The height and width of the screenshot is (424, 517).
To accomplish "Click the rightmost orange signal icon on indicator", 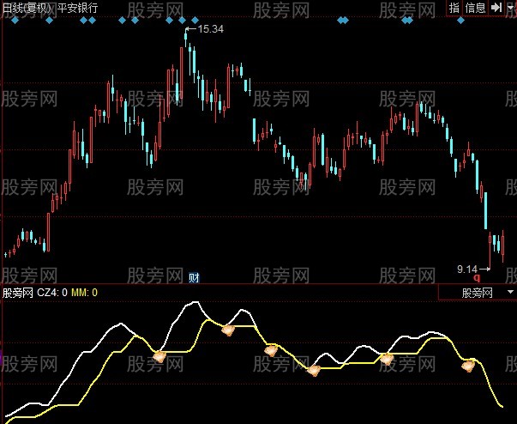I will 468,366.
